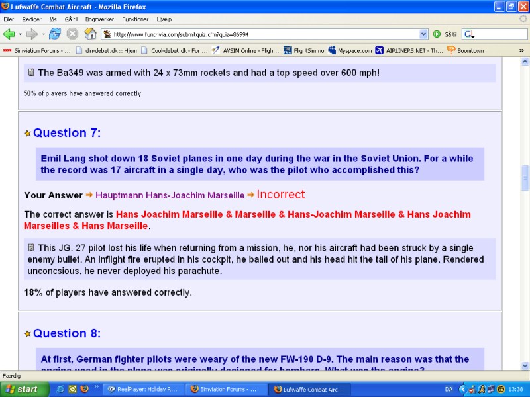Image resolution: width=530 pixels, height=397 pixels.
Task: Open the FlightSim.no bookmark
Action: coord(304,51)
